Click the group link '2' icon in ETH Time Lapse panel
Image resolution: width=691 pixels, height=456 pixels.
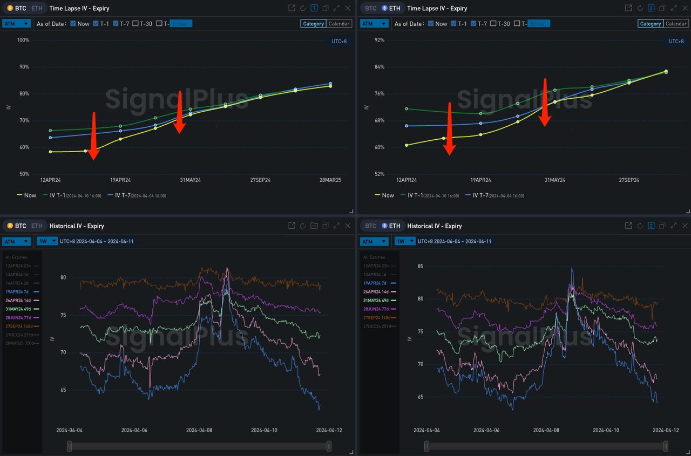pos(651,8)
